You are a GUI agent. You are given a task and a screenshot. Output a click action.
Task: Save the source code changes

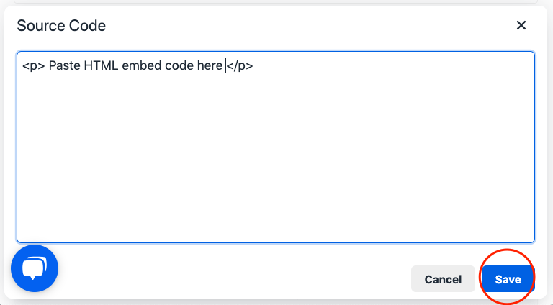point(508,279)
